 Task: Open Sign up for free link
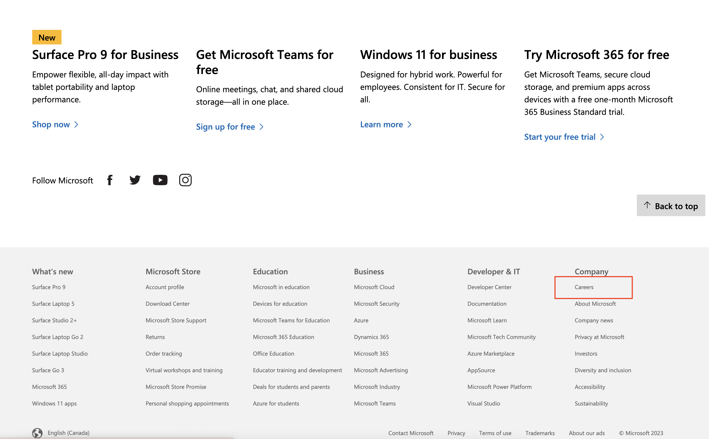[x=225, y=127]
